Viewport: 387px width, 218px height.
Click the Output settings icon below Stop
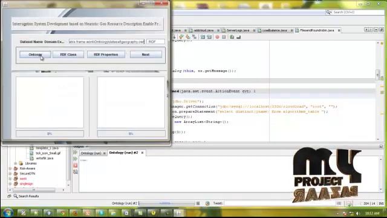75,171
